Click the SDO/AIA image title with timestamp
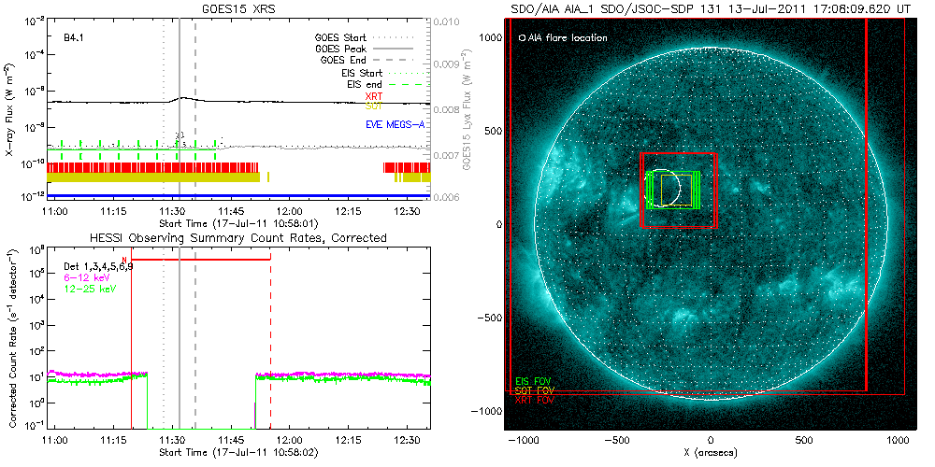Screen dimensions: 935x467 click(708, 8)
